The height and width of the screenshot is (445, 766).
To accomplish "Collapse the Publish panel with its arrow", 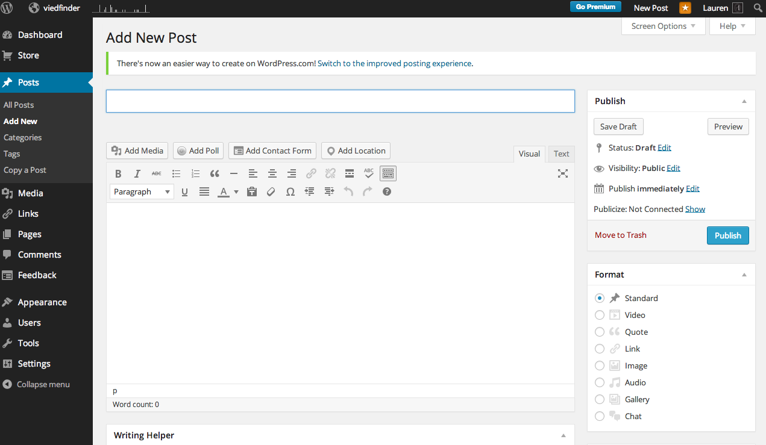I will (x=744, y=101).
